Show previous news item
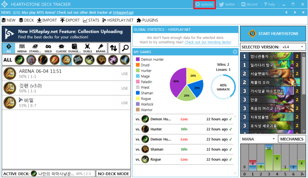This screenshot has height=178, width=308. pyautogui.click(x=286, y=12)
